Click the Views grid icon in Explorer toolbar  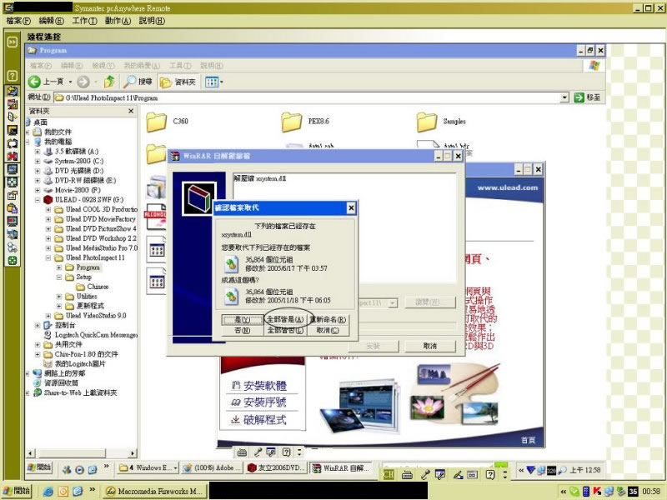(212, 82)
